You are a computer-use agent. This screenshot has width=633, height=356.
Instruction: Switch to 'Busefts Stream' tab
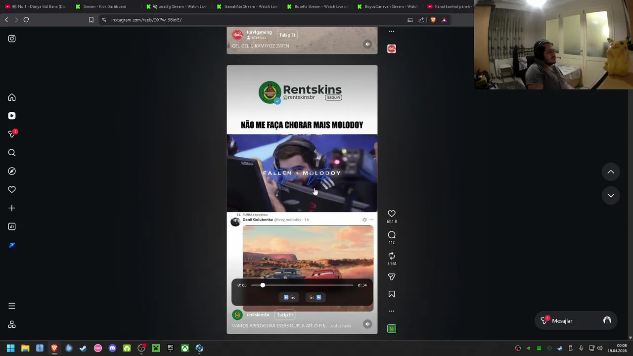coord(318,6)
